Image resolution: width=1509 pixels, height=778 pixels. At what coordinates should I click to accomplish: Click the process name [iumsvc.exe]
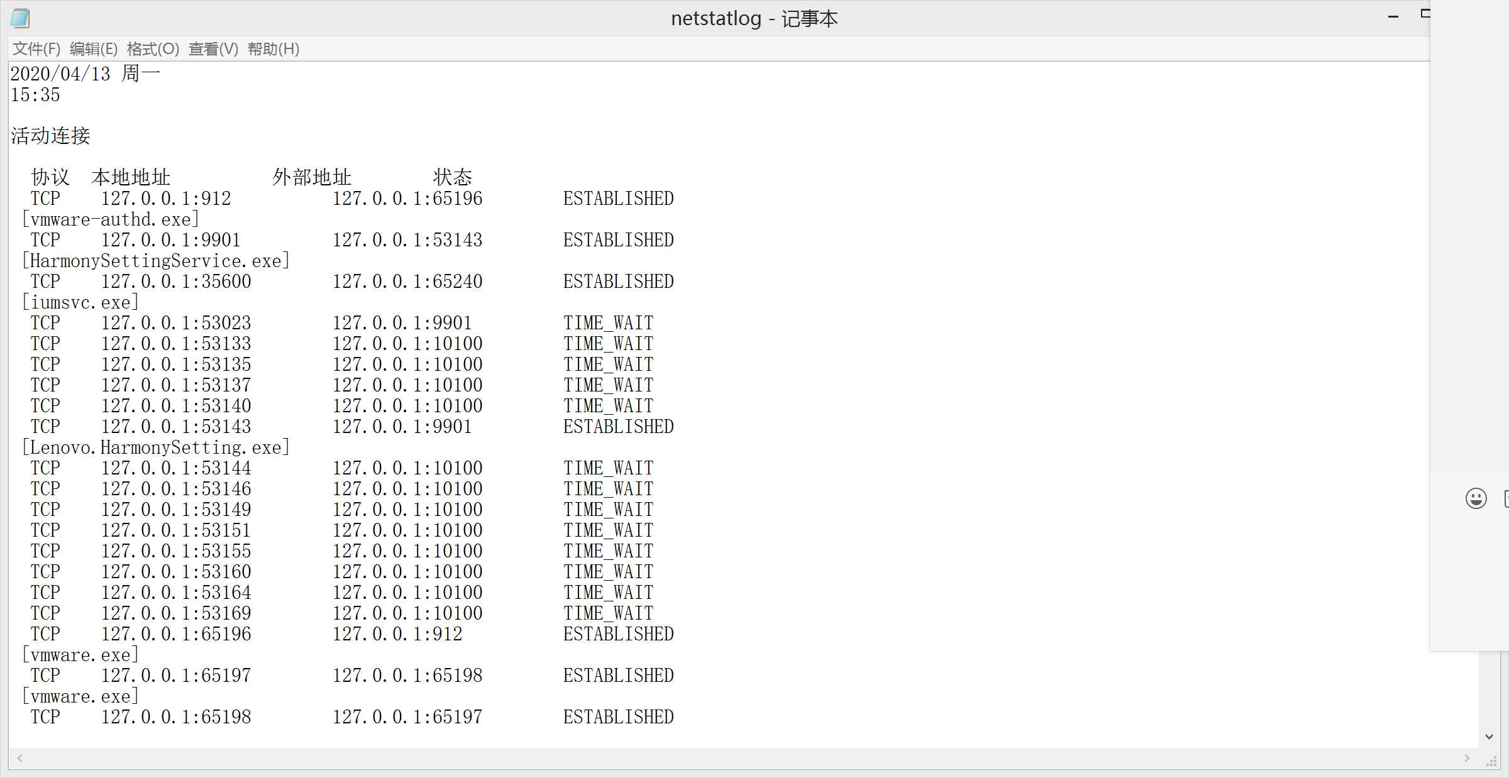pos(80,302)
